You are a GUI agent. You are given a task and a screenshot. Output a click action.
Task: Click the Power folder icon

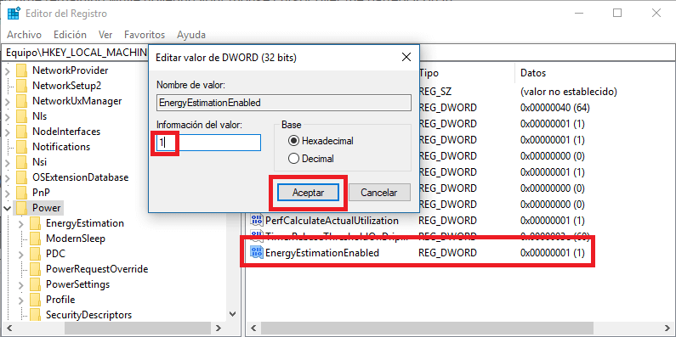pos(21,208)
